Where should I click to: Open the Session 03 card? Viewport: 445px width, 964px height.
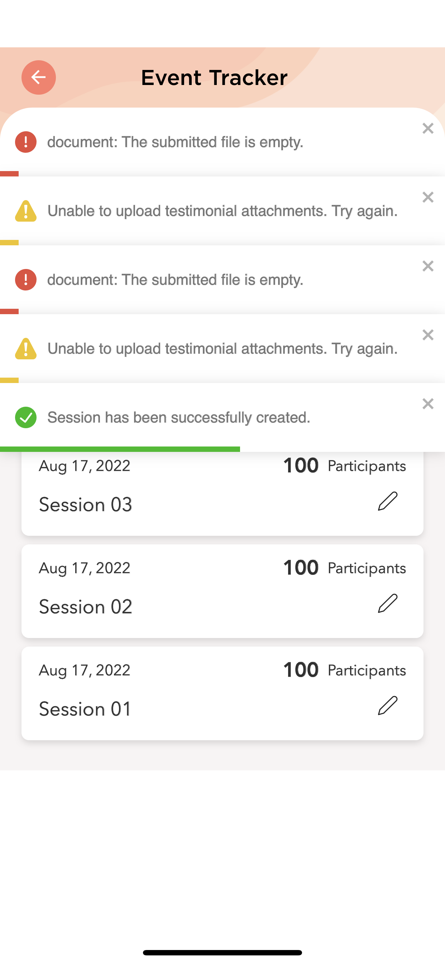pos(86,505)
